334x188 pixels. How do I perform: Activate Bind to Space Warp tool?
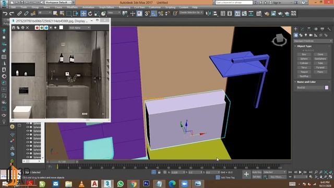pyautogui.click(x=33, y=14)
